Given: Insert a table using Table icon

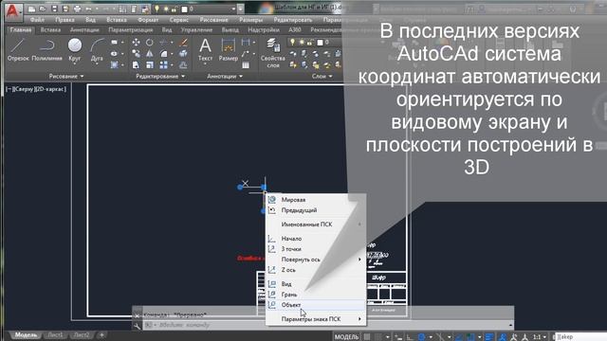Looking at the screenshot, I should pyautogui.click(x=246, y=65).
